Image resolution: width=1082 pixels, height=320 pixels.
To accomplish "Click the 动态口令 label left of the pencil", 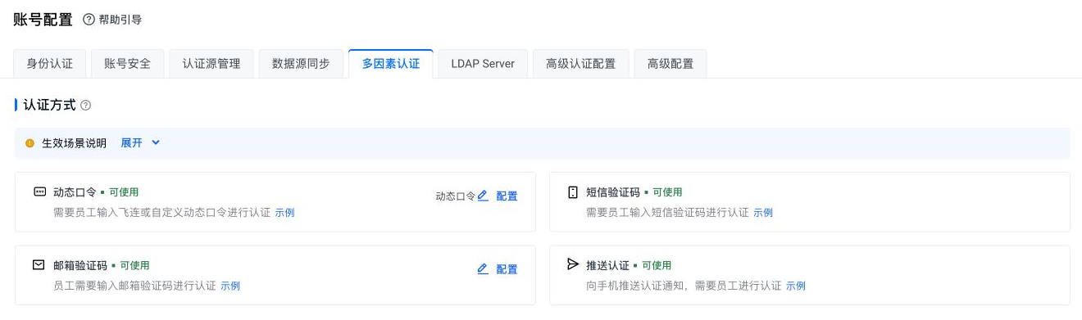I will (x=455, y=196).
